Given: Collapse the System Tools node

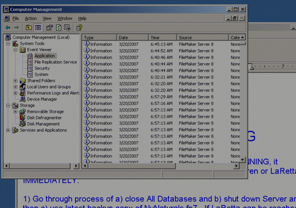Looking at the screenshot, I should point(8,44).
